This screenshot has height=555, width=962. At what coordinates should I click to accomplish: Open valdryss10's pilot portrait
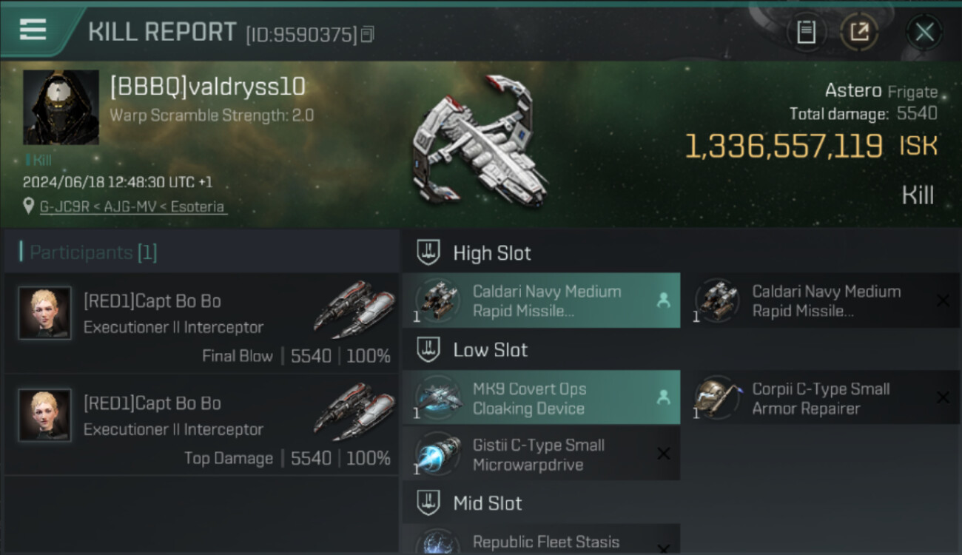61,107
